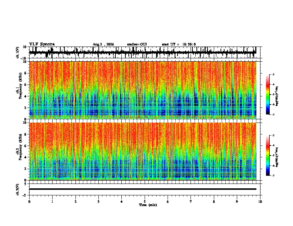Click the time axis tick label "3"
The height and width of the screenshot is (226, 293).
pos(98,202)
